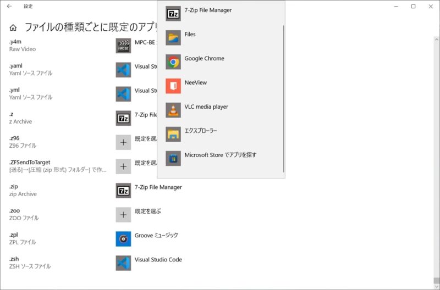Change the .zip default 7-Zip File Manager
This screenshot has width=440, height=290.
click(x=158, y=188)
